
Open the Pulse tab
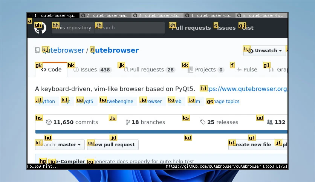click(247, 70)
